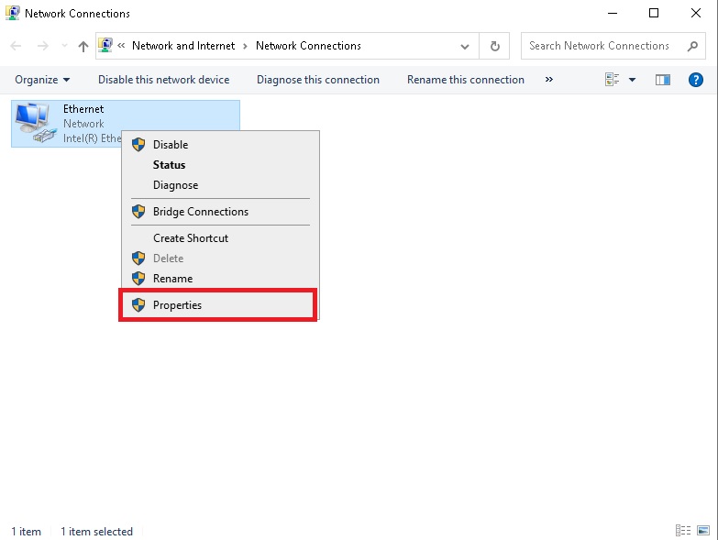The width and height of the screenshot is (718, 540).
Task: Click the Help question mark icon
Action: 695,80
